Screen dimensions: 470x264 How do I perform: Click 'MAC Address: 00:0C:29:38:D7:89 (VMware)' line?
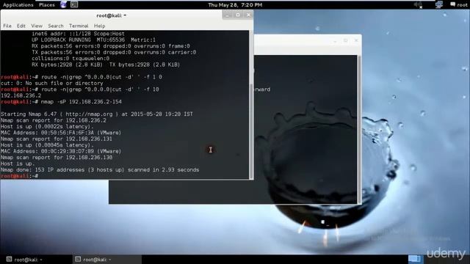click(61, 151)
